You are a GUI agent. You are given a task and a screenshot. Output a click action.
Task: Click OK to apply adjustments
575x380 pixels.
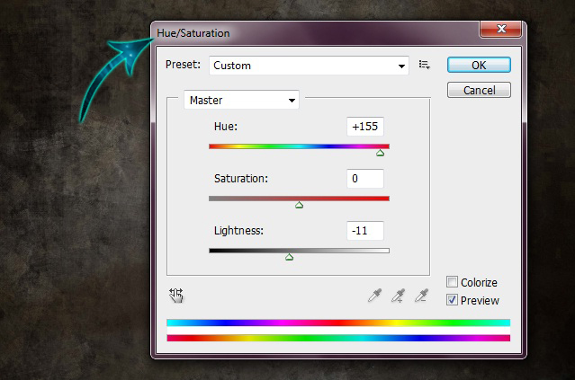click(479, 65)
